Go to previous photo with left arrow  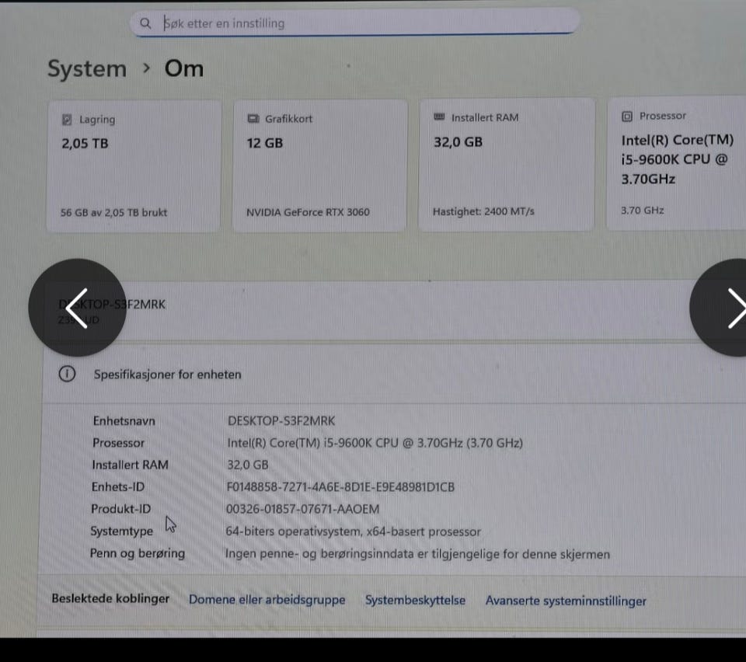[77, 308]
